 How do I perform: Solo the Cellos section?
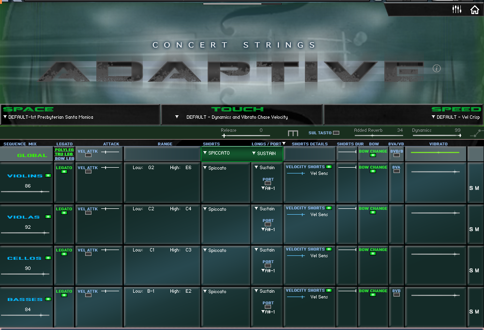(471, 270)
